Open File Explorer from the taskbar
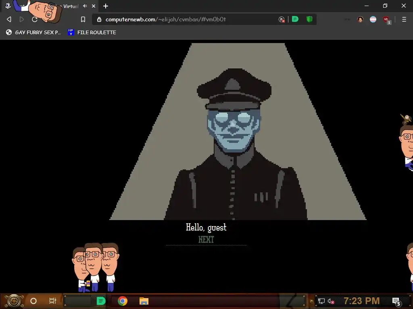The width and height of the screenshot is (413, 309). point(144,301)
